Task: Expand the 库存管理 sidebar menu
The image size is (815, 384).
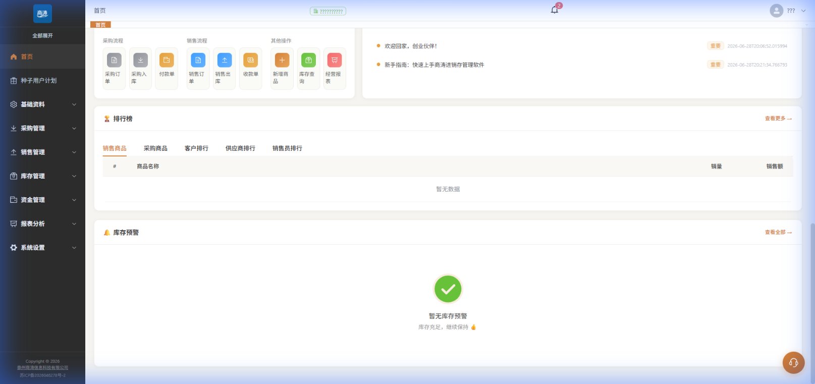Action: 42,176
